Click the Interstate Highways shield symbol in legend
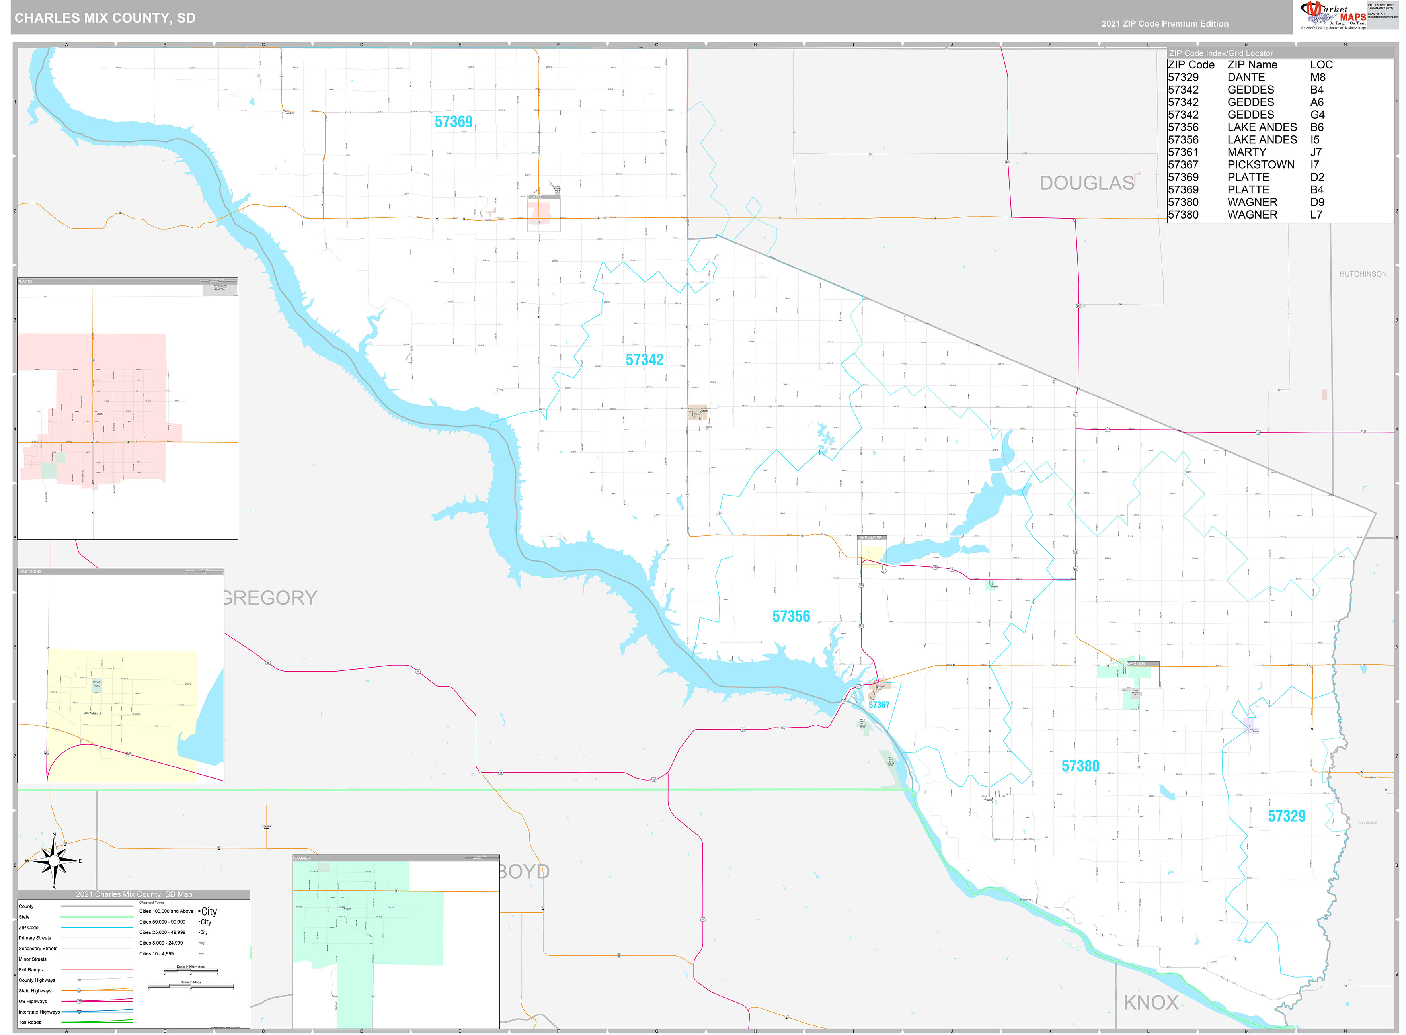Screen dimensions: 1406x1035 tap(80, 1012)
